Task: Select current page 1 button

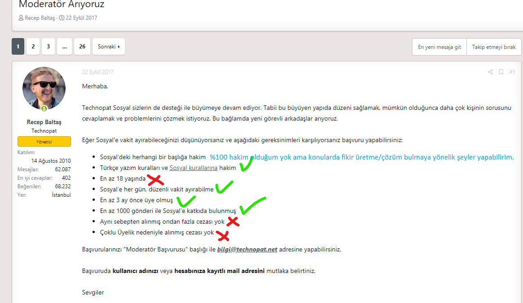Action: pyautogui.click(x=18, y=47)
